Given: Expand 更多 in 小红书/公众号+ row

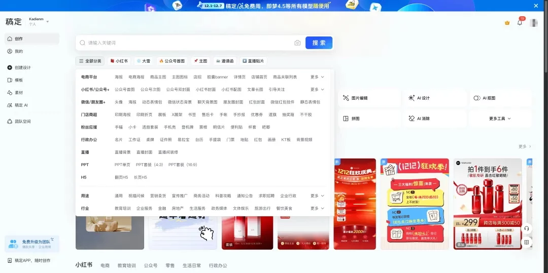Looking at the screenshot, I should coord(317,89).
